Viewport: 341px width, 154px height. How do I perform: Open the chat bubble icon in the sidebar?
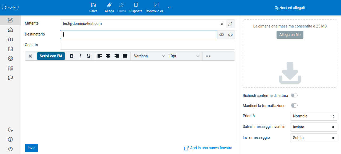coord(10,78)
